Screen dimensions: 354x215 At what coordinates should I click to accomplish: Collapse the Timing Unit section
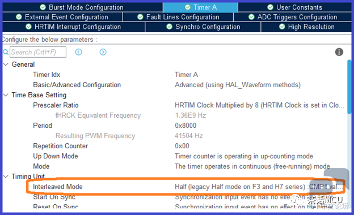click(x=6, y=177)
